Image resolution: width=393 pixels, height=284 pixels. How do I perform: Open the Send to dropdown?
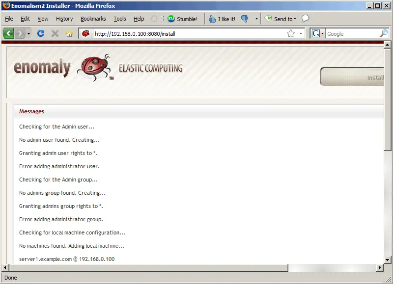(281, 19)
